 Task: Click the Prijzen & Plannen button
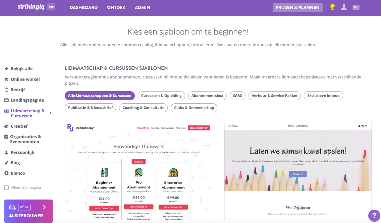[297, 7]
